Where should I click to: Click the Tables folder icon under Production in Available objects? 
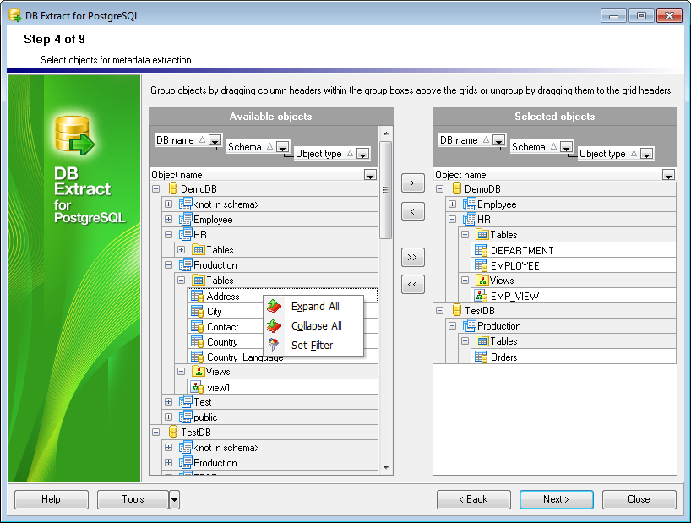199,281
